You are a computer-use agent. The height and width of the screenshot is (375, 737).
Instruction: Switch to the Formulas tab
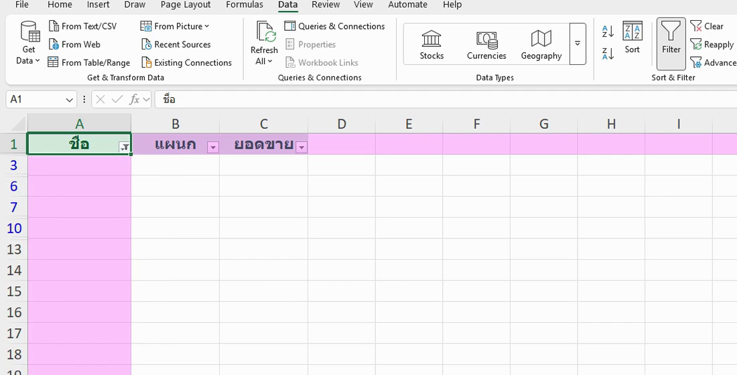click(245, 5)
